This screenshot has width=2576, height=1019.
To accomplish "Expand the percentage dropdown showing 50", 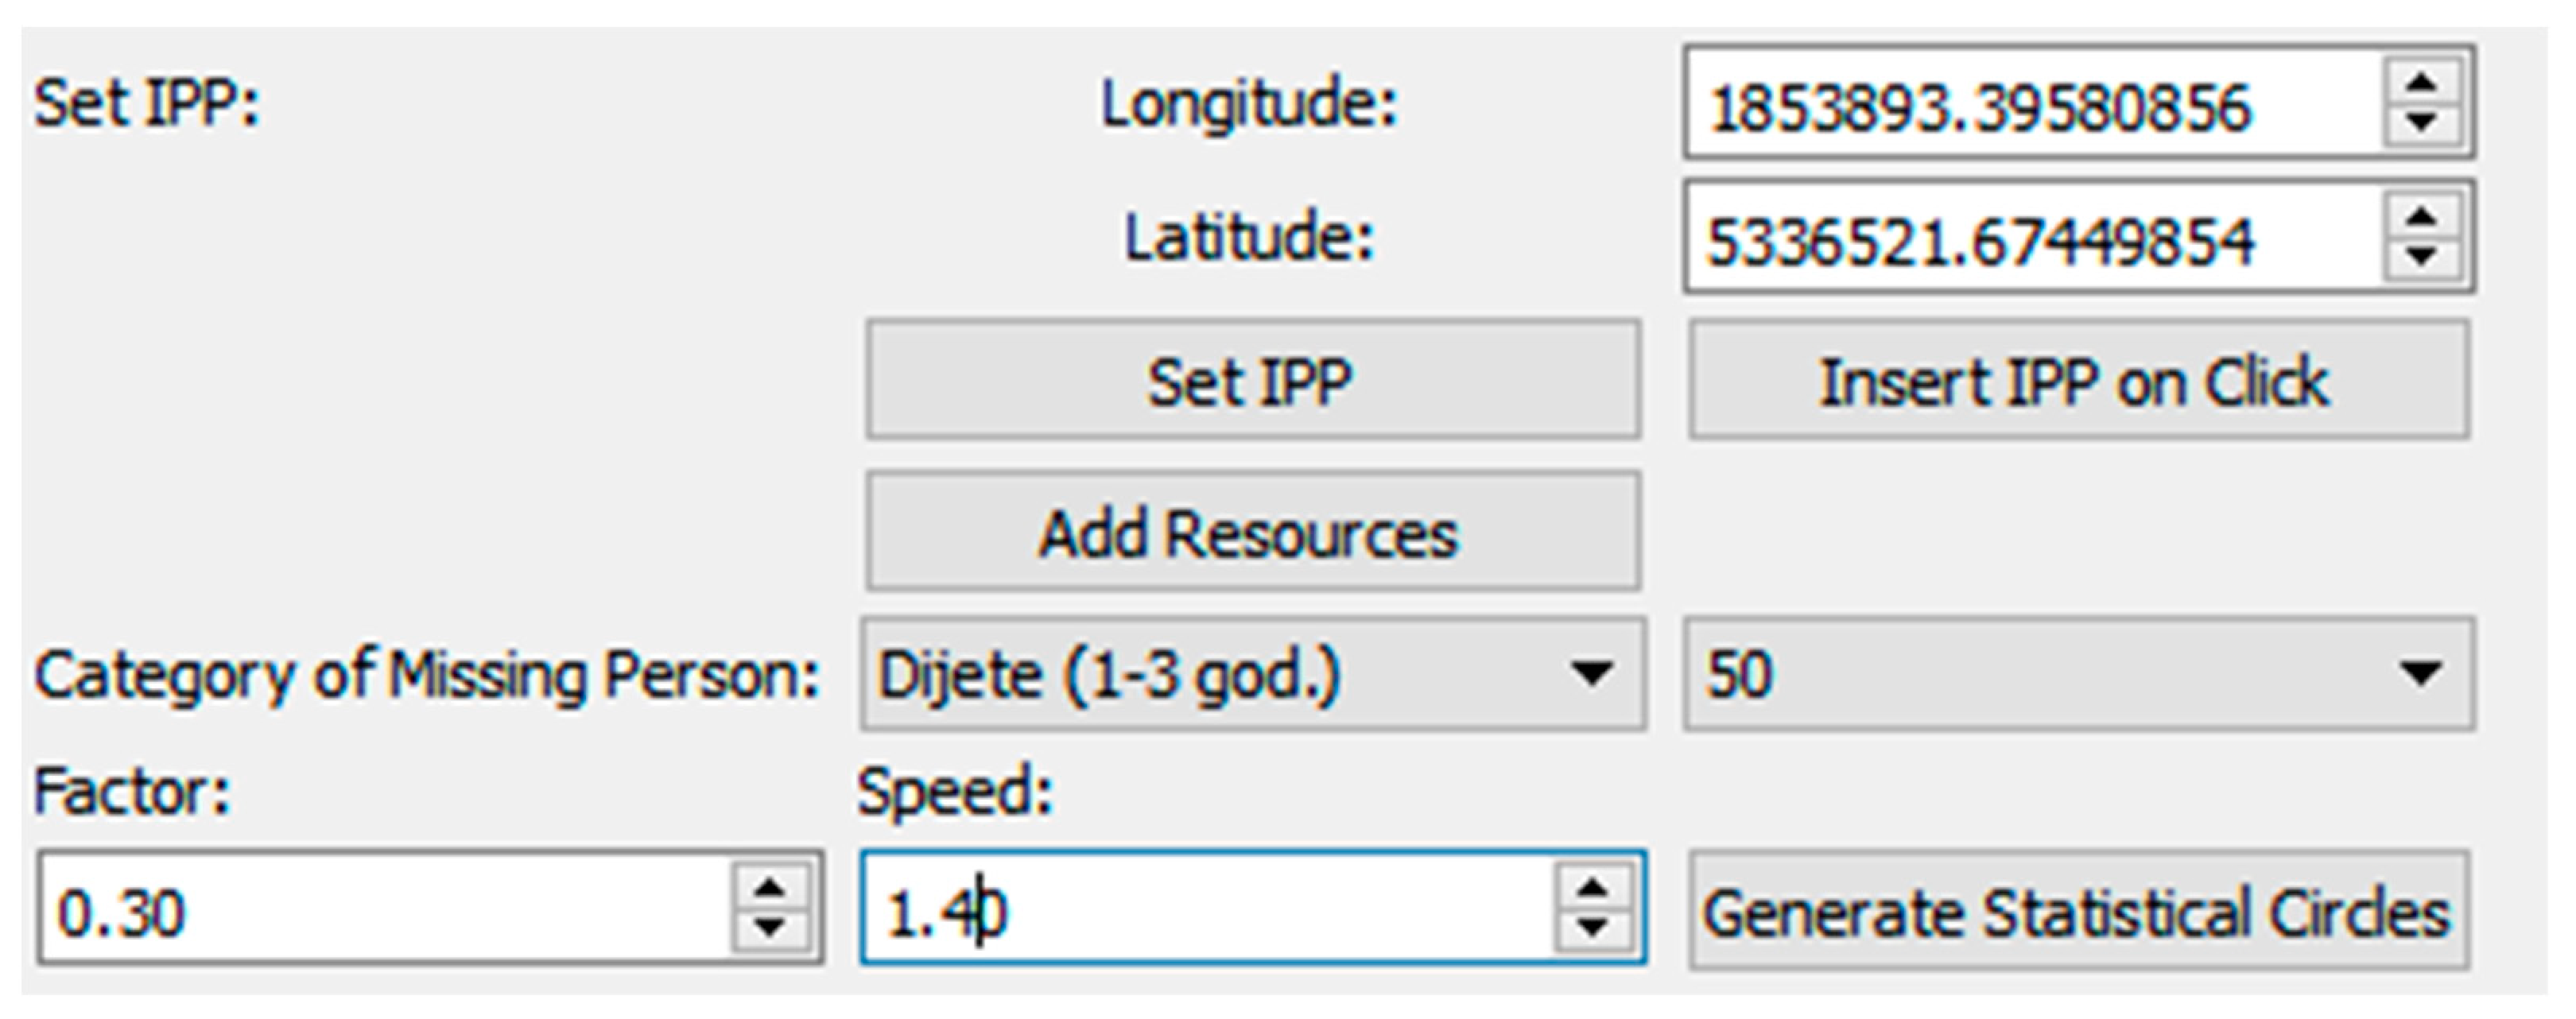I will click(x=2078, y=674).
